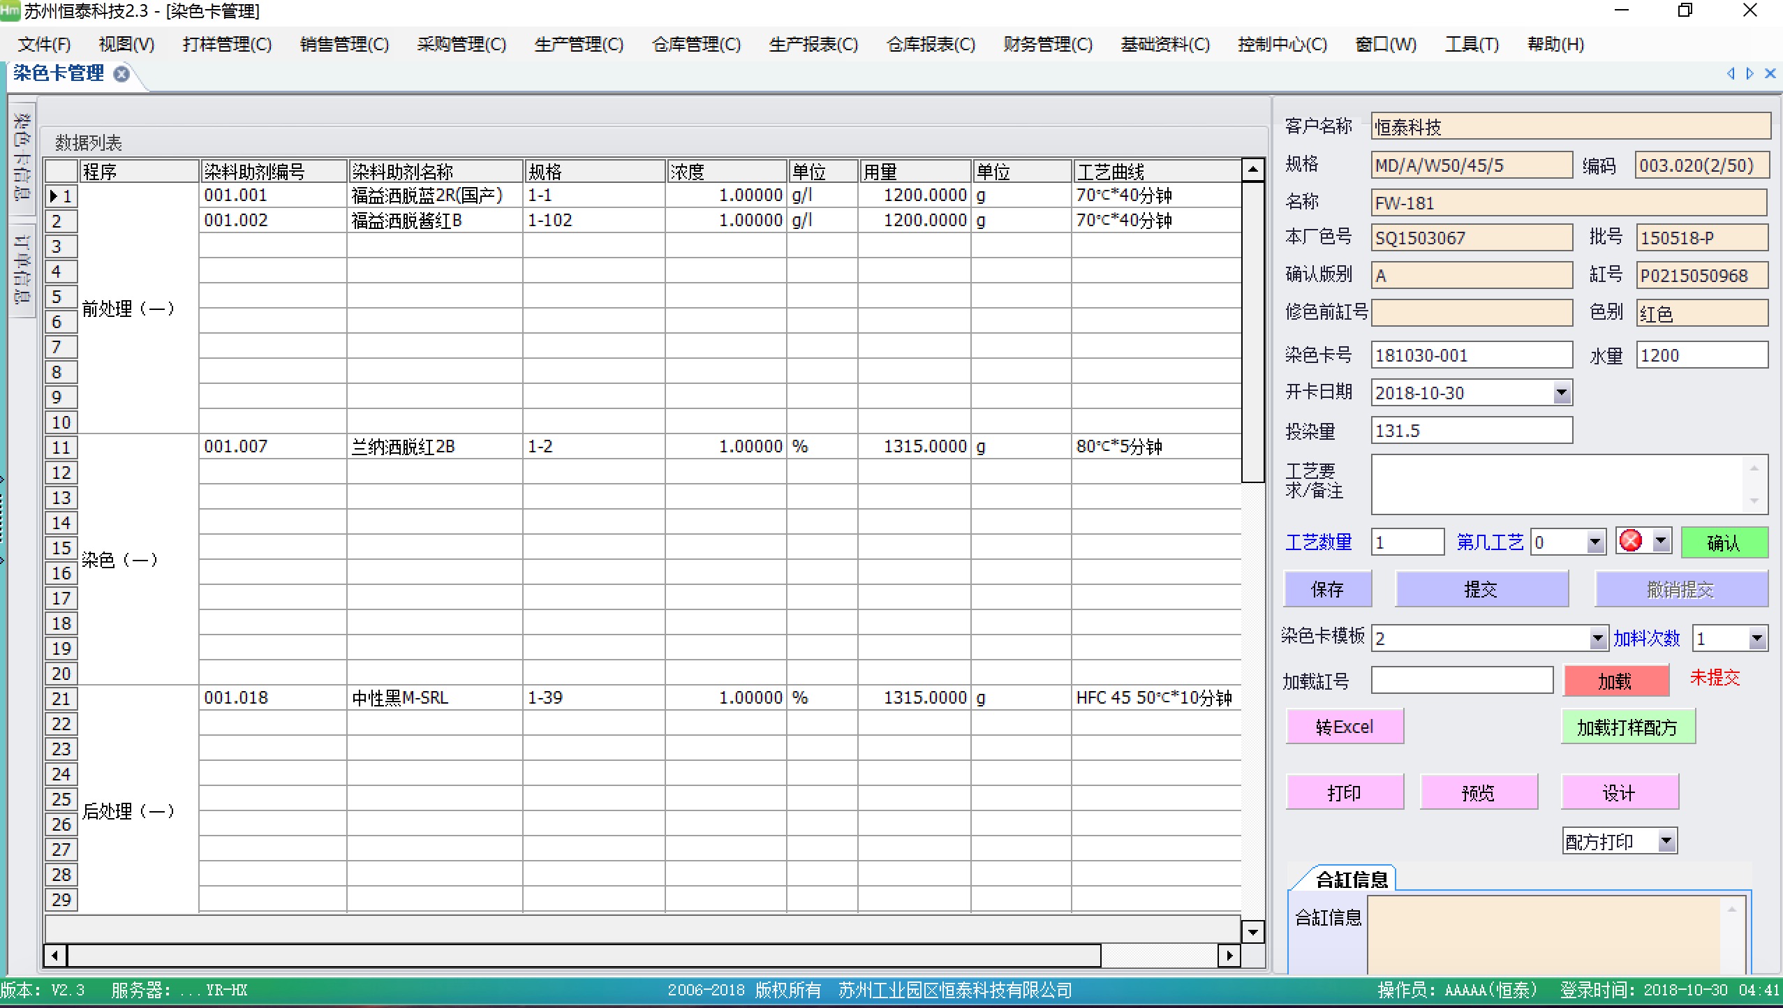The width and height of the screenshot is (1783, 1008).
Task: Click the red X status icon beside 第几工艺
Action: click(x=1631, y=541)
